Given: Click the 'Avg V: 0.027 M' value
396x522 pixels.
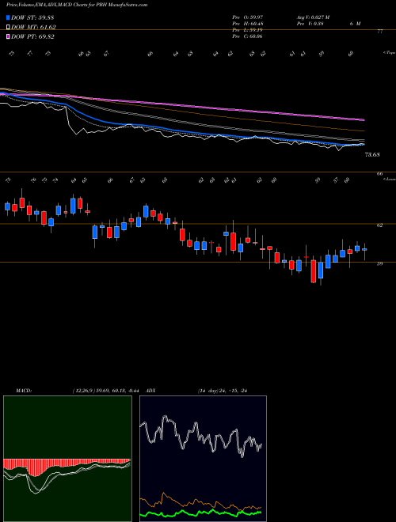Looking at the screenshot, I should click(x=312, y=17).
